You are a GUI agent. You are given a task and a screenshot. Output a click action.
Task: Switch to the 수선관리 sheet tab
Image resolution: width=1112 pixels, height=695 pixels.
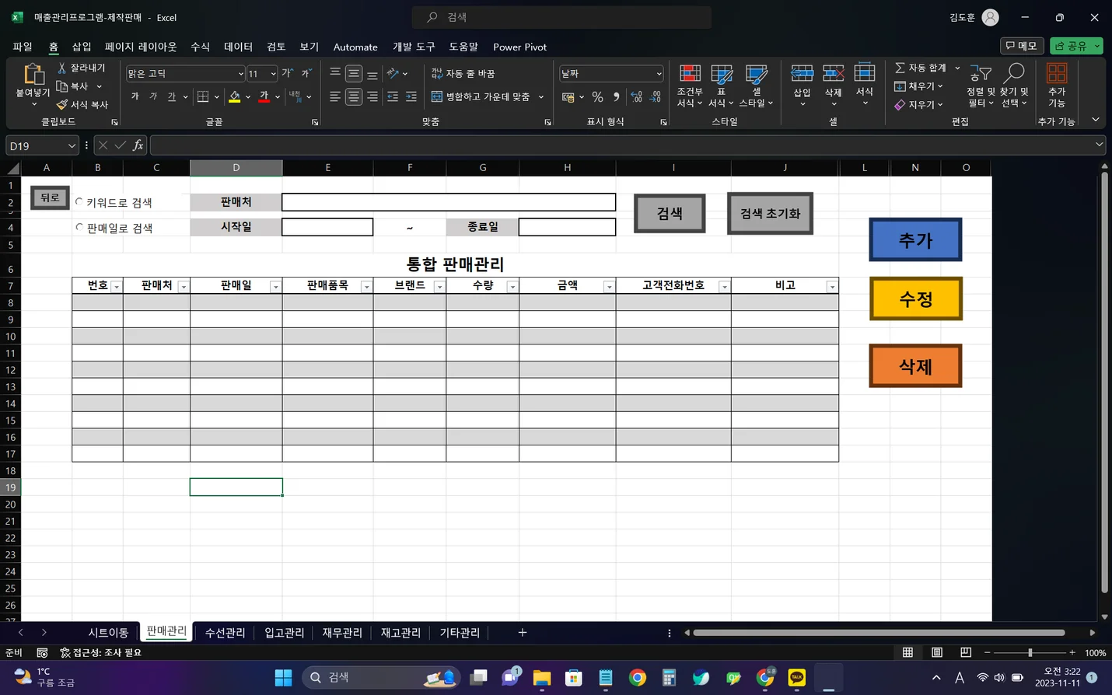(x=225, y=633)
